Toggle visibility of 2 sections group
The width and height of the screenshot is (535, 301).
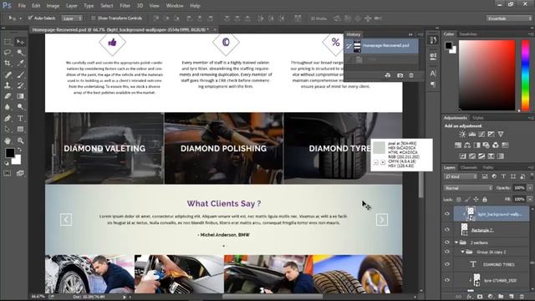click(x=447, y=242)
